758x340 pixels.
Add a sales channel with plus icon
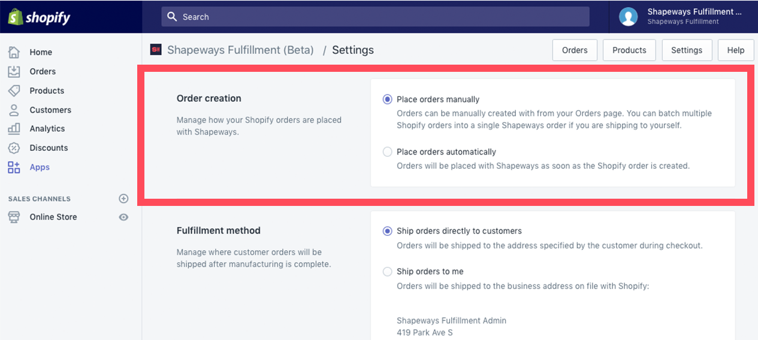click(123, 198)
